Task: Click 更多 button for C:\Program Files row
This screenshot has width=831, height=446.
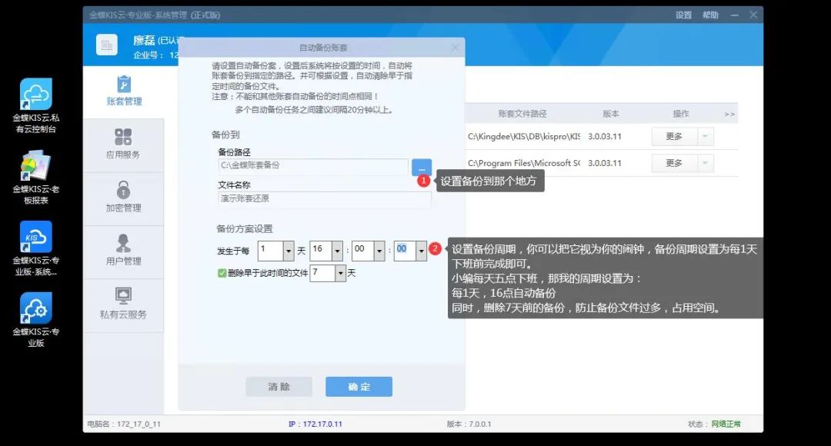Action: point(674,163)
